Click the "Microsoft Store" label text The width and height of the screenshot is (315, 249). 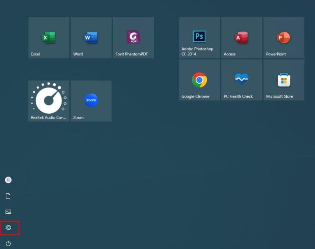click(279, 96)
